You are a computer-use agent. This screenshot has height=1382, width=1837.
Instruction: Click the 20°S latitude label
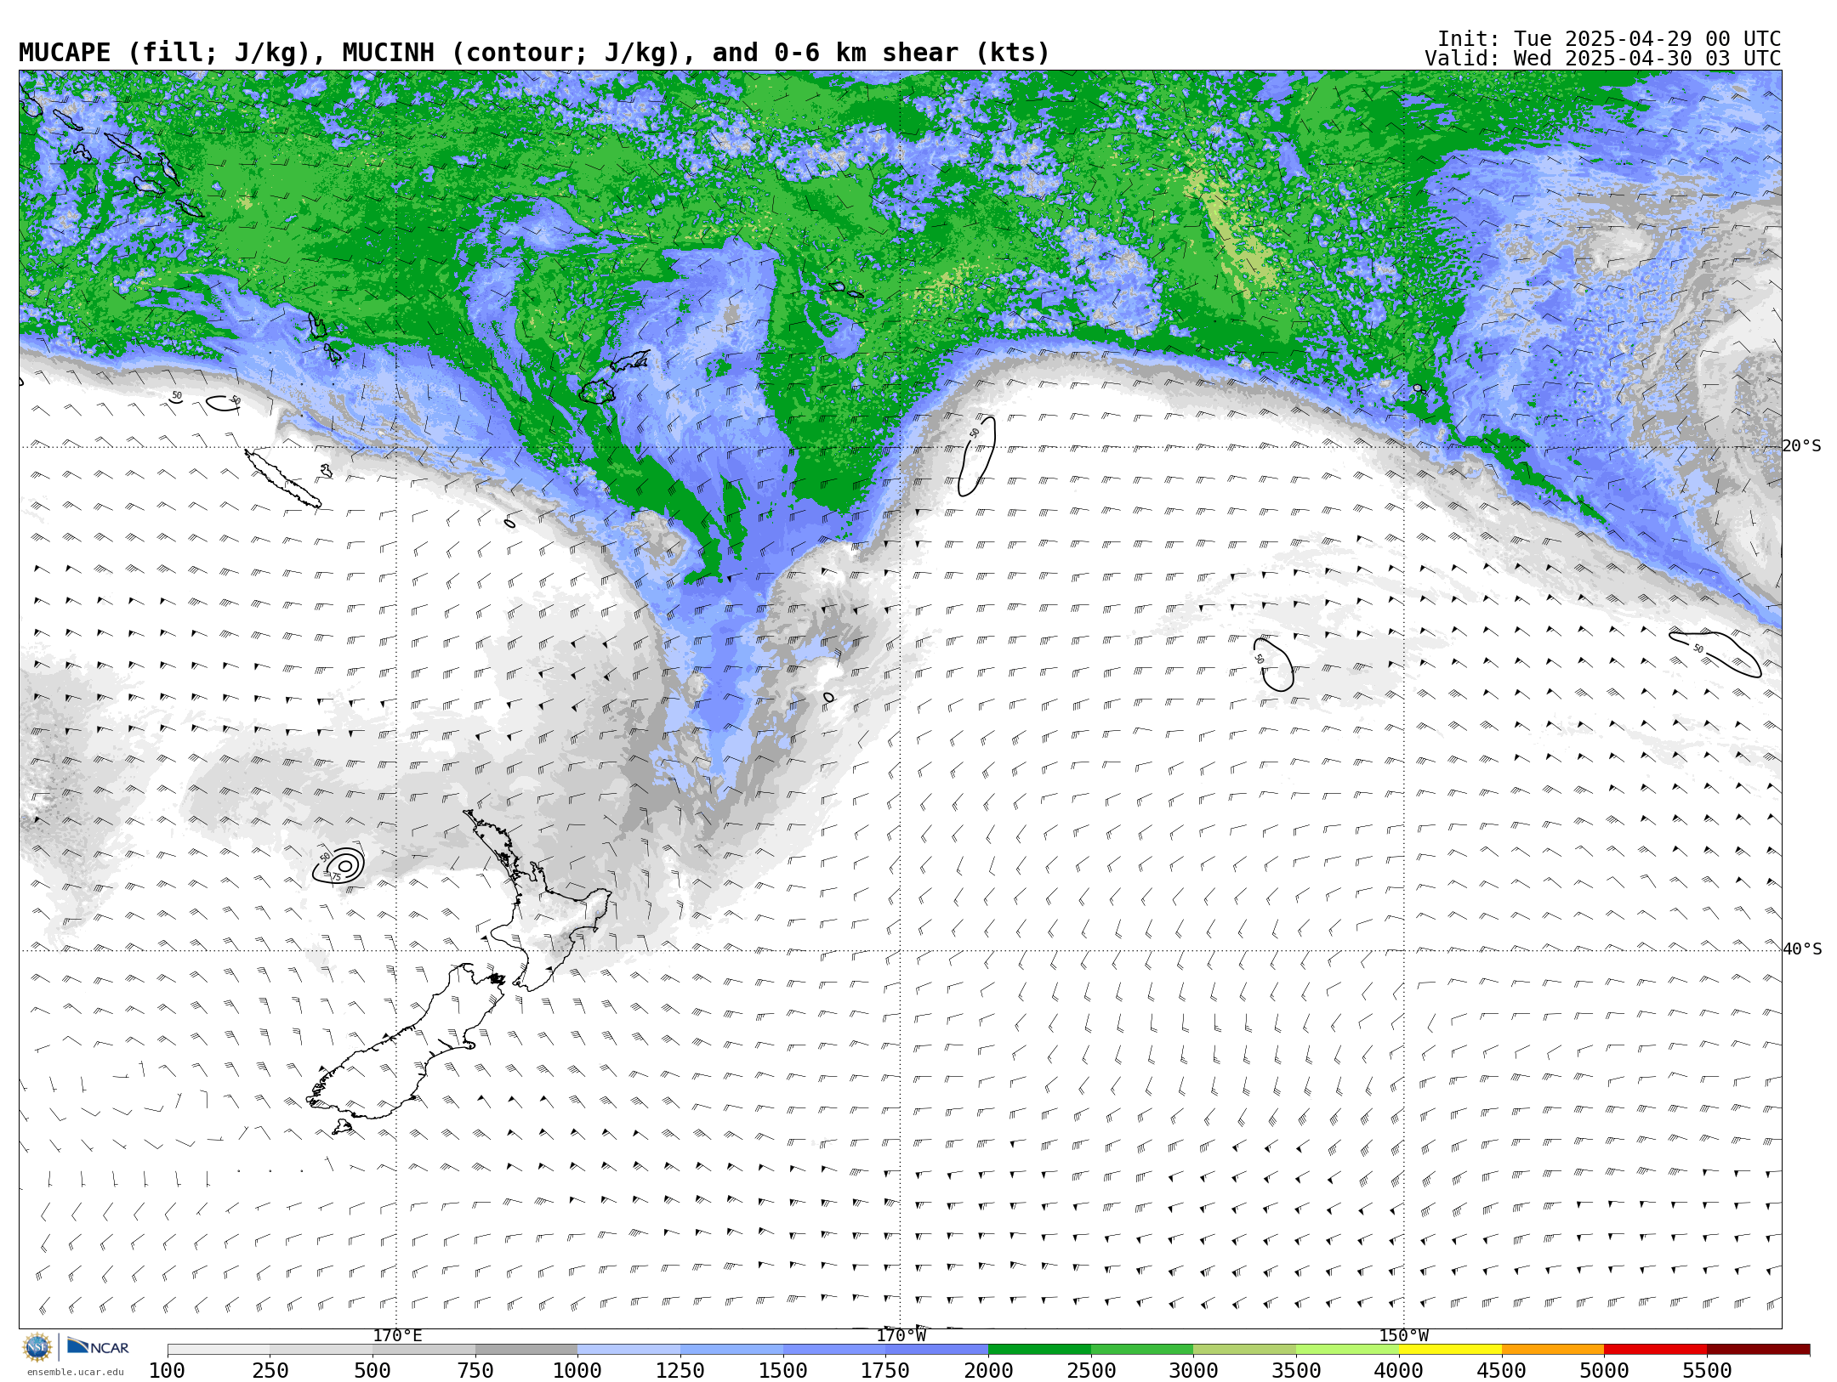click(x=1801, y=446)
